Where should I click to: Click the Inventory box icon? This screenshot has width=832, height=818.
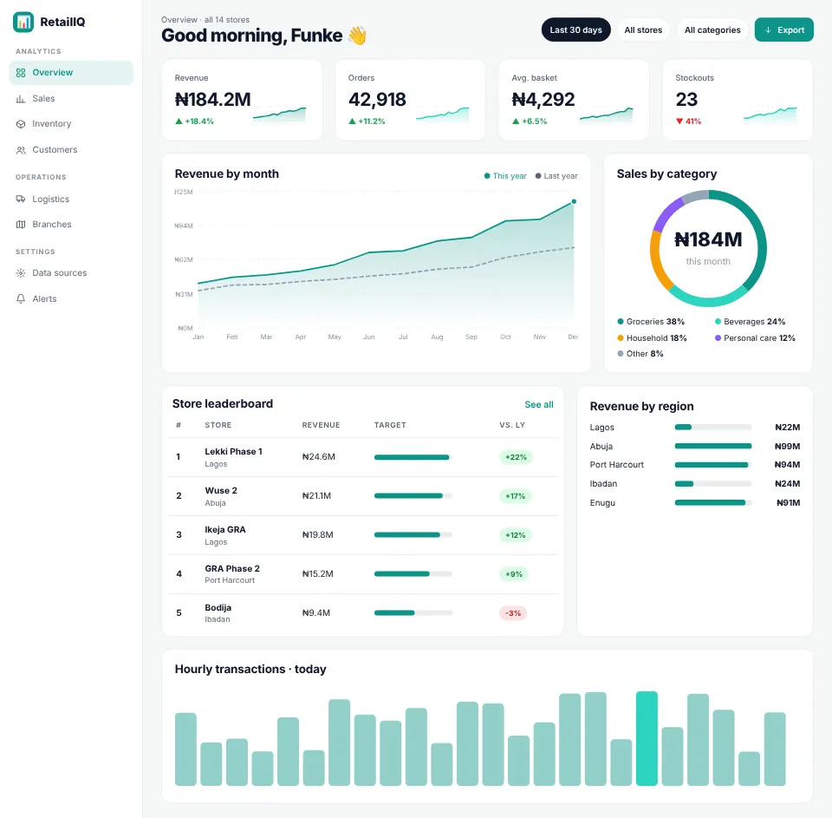21,124
